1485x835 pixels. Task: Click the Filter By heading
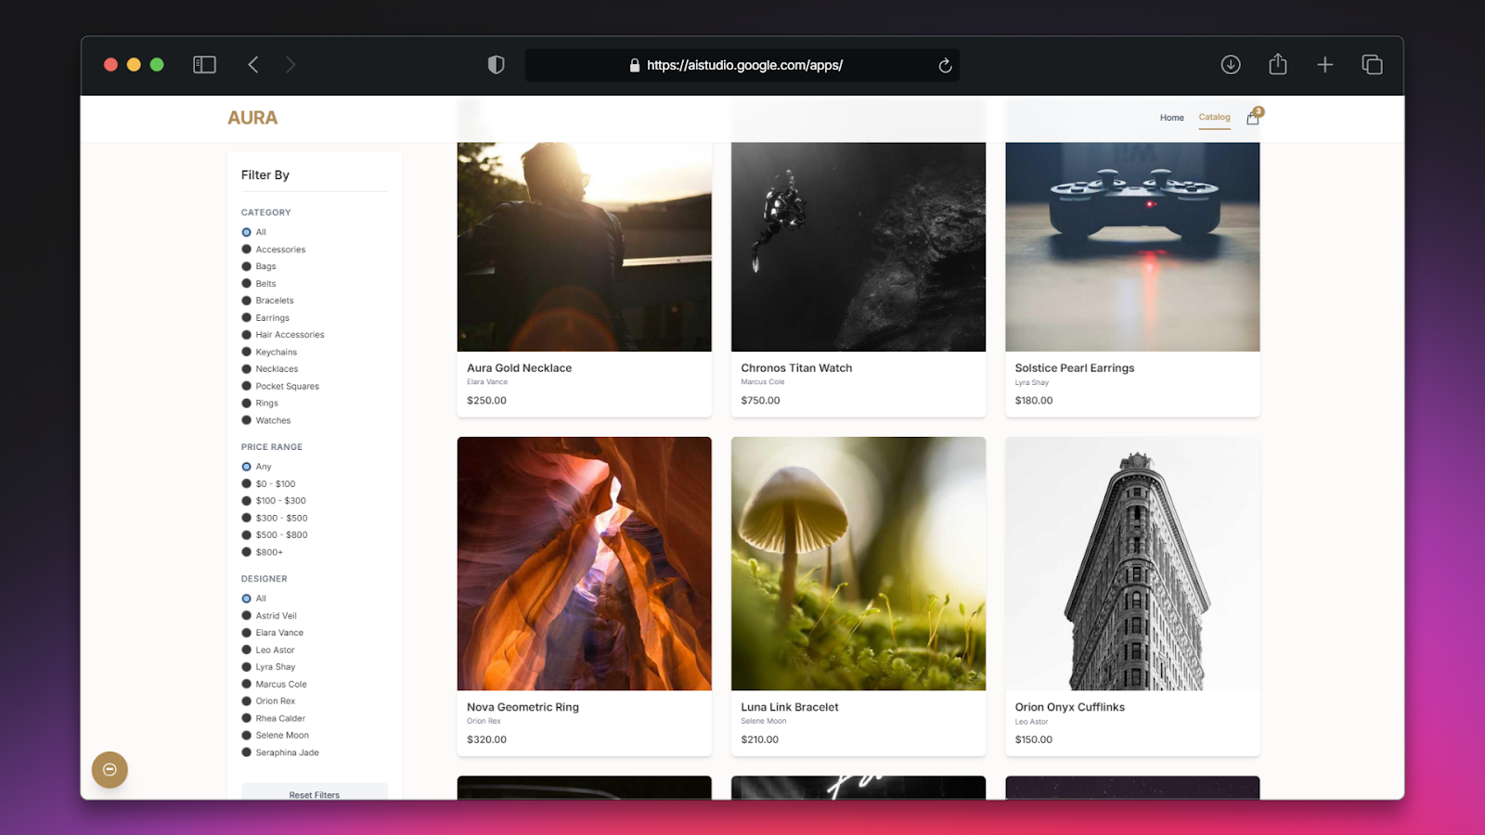(x=265, y=175)
